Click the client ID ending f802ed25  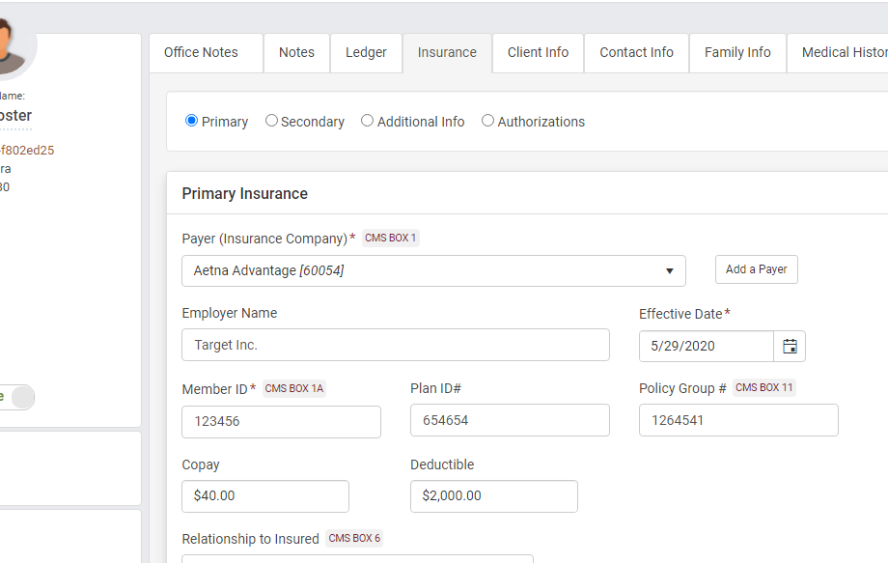click(27, 150)
